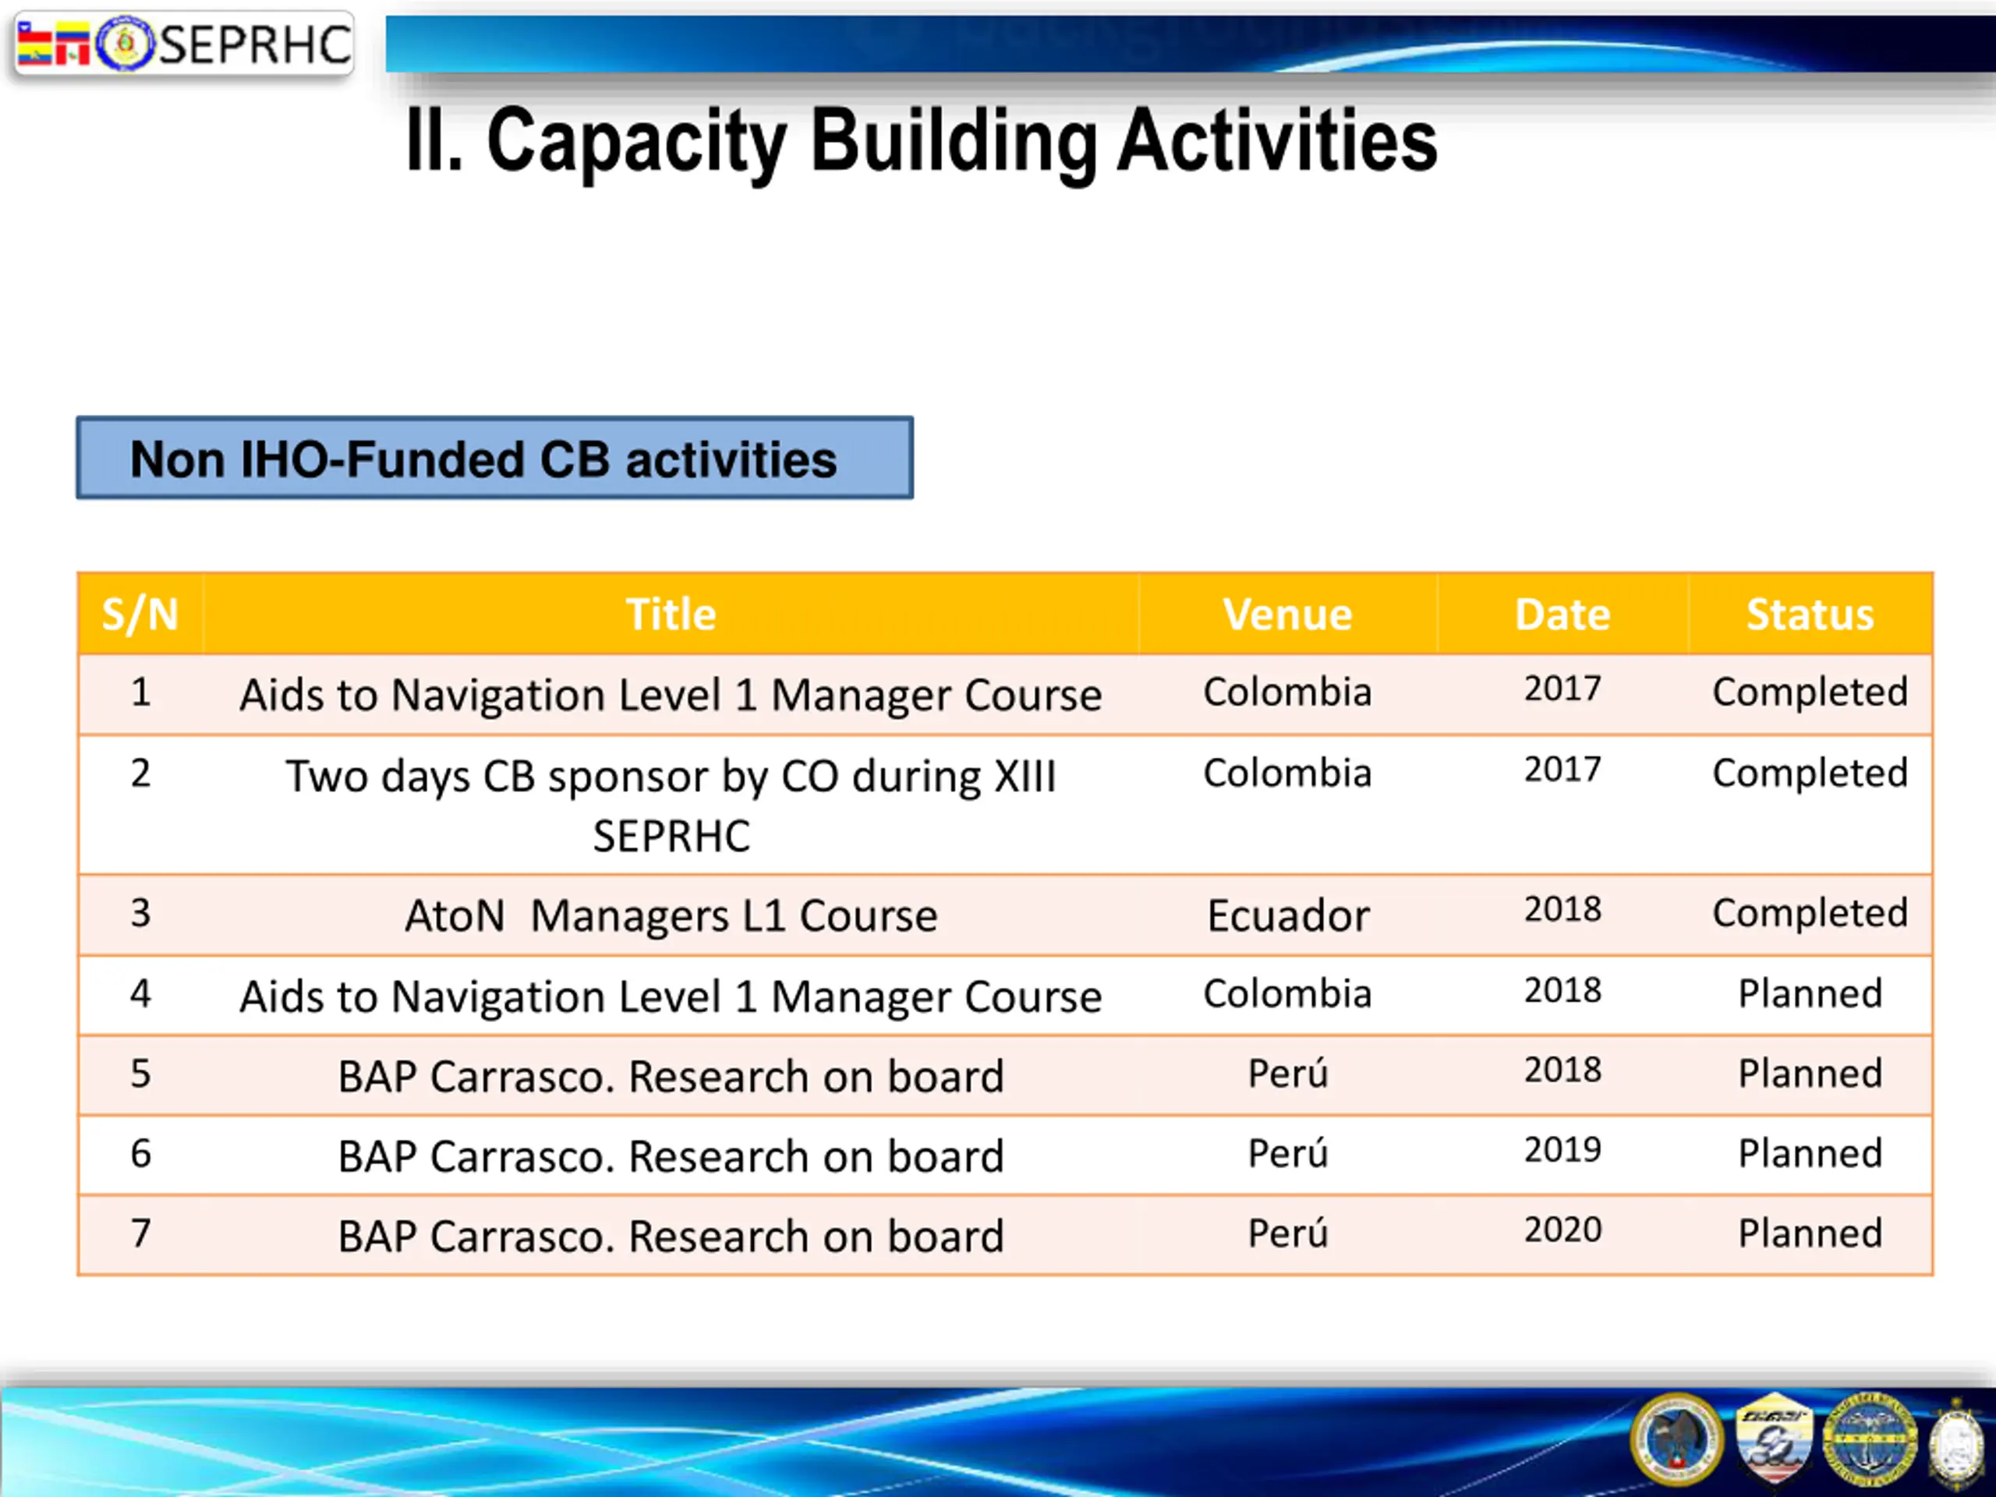Click the date '2018' in row 3
Viewport: 1996px width, 1497px height.
pyautogui.click(x=1562, y=910)
